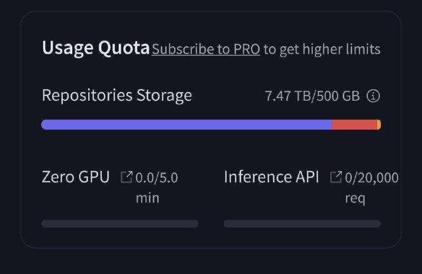
Task: Open the Zero GPU external link icon
Action: (x=127, y=177)
